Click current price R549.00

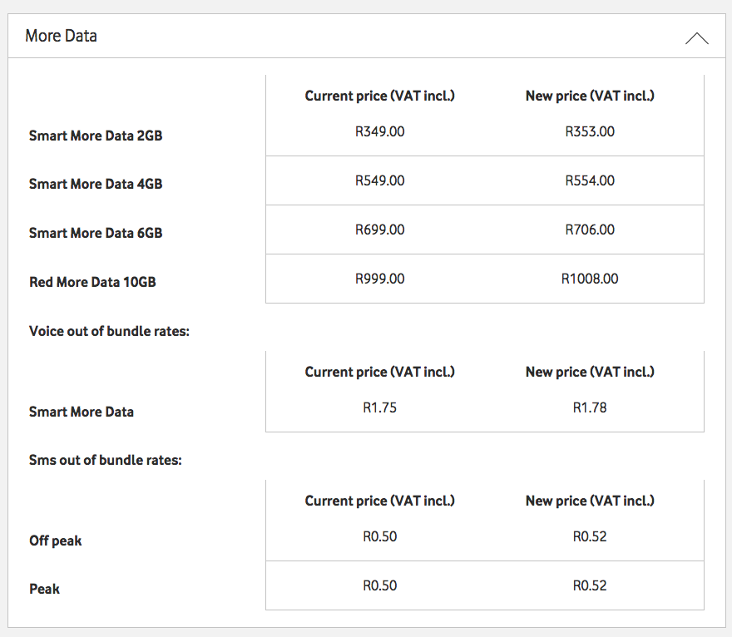point(379,180)
